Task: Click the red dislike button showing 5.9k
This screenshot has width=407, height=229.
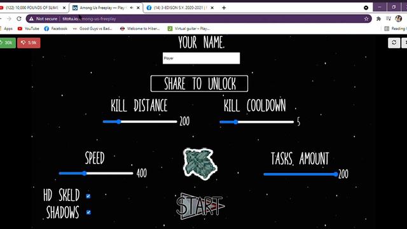Action: point(29,43)
